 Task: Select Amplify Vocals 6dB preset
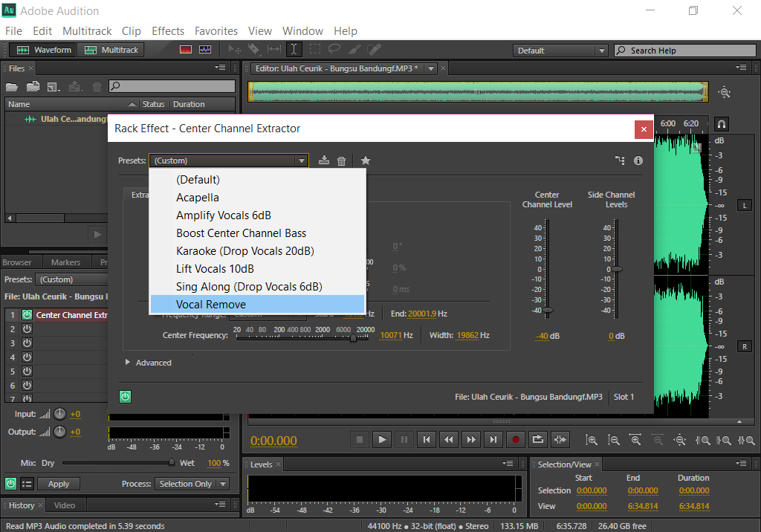tap(257, 215)
